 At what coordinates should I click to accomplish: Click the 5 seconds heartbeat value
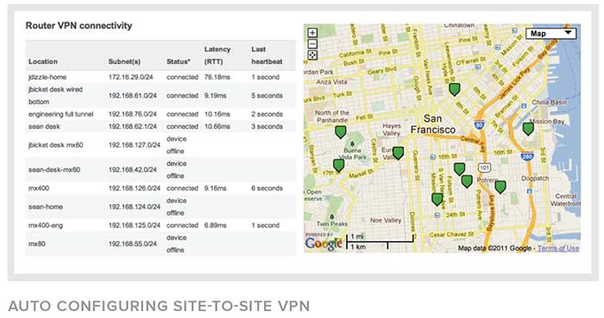point(267,95)
